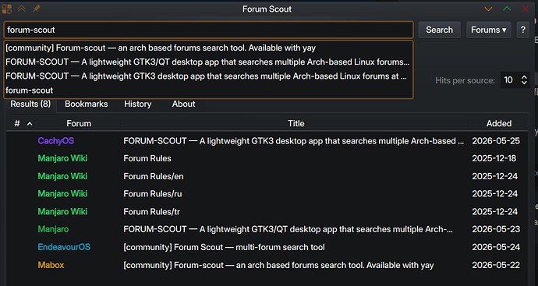Open the question mark help button

[x=523, y=30]
